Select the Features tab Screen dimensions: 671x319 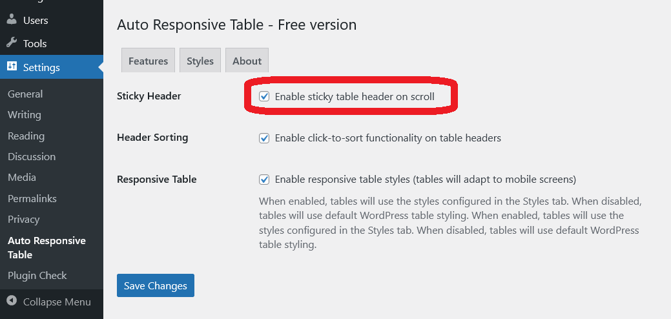(148, 61)
